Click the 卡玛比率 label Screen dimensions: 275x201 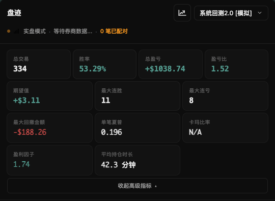click(x=200, y=122)
